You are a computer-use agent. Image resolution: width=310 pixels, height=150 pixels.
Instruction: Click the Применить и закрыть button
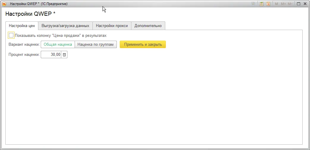[x=143, y=45]
